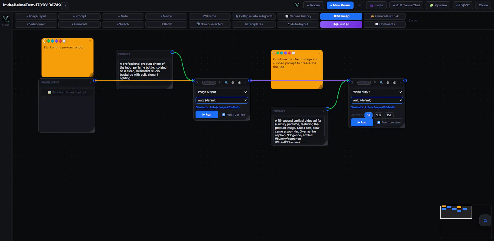
Task: Open the Image output type dropdown
Action: 222,92
